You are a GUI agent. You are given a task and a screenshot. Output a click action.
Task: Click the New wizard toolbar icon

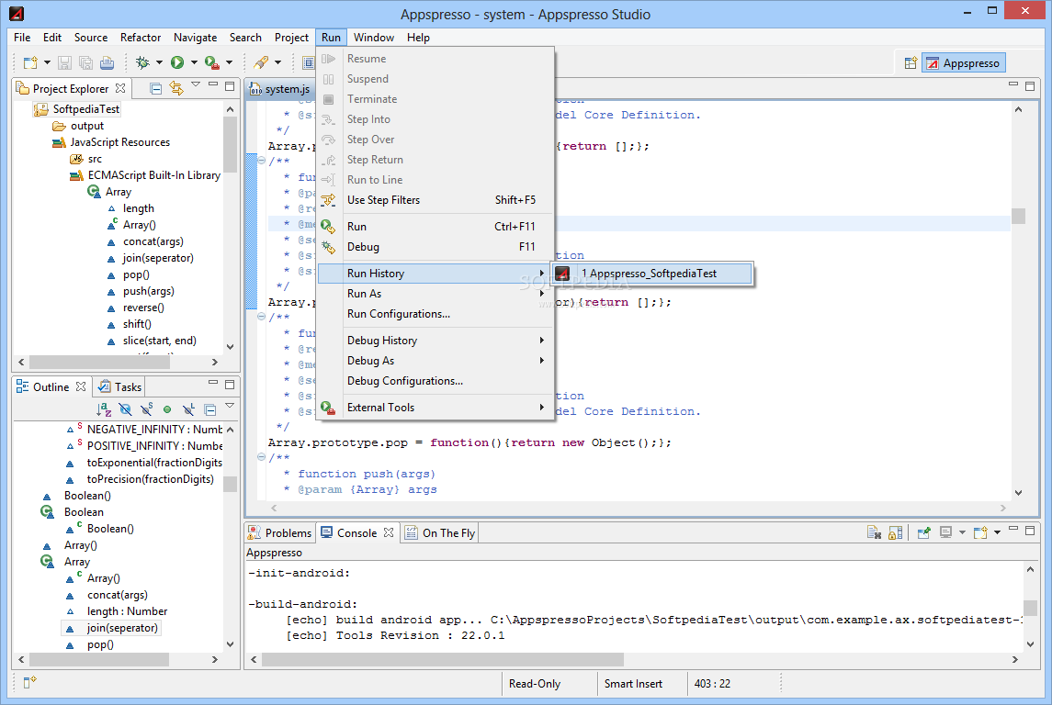(30, 63)
